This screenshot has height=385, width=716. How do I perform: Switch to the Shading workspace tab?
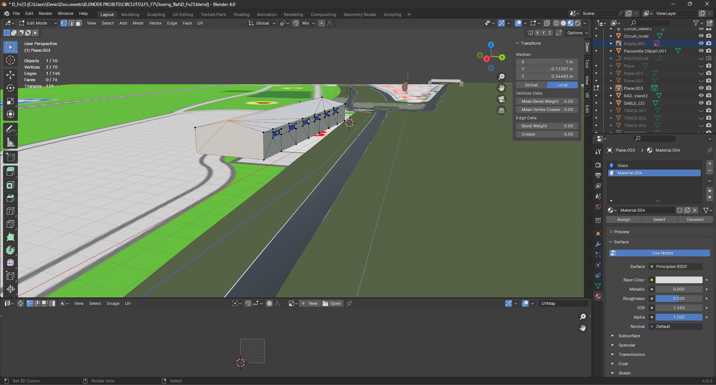coord(241,15)
